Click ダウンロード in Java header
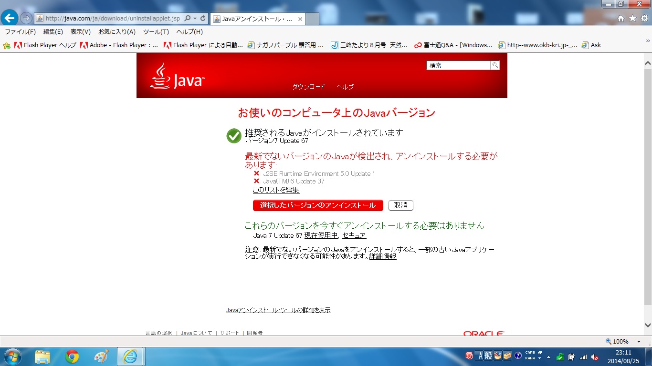 tap(309, 87)
